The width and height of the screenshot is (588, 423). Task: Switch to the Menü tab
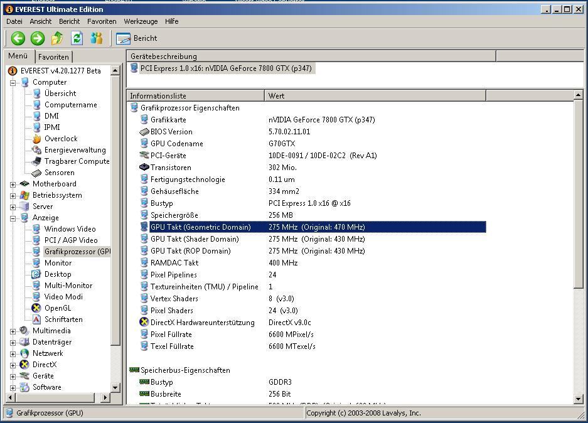18,56
